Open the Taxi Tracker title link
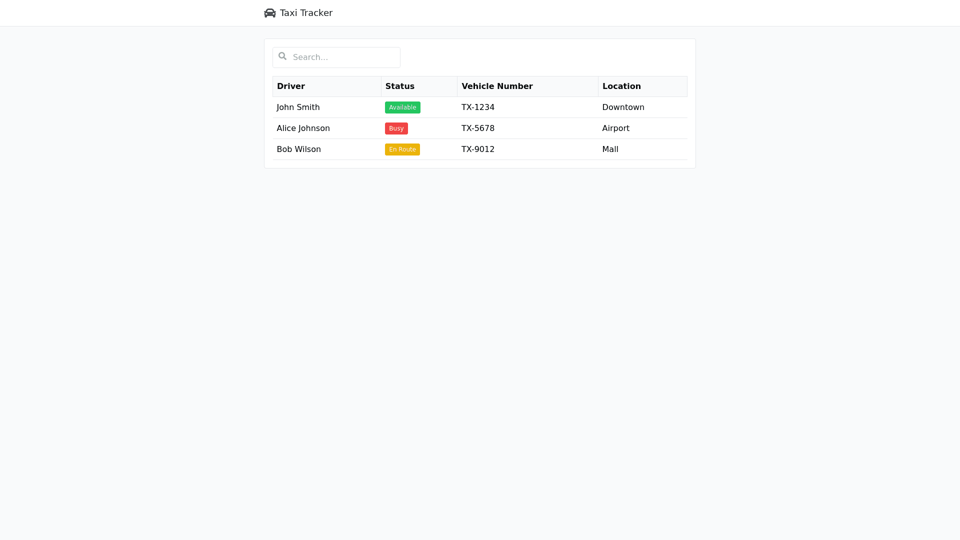 [306, 13]
